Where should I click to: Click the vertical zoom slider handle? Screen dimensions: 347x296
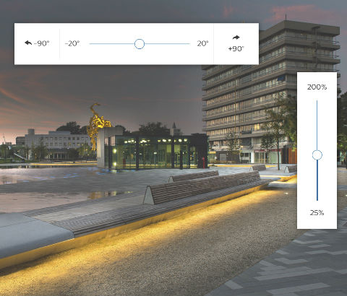pyautogui.click(x=317, y=155)
